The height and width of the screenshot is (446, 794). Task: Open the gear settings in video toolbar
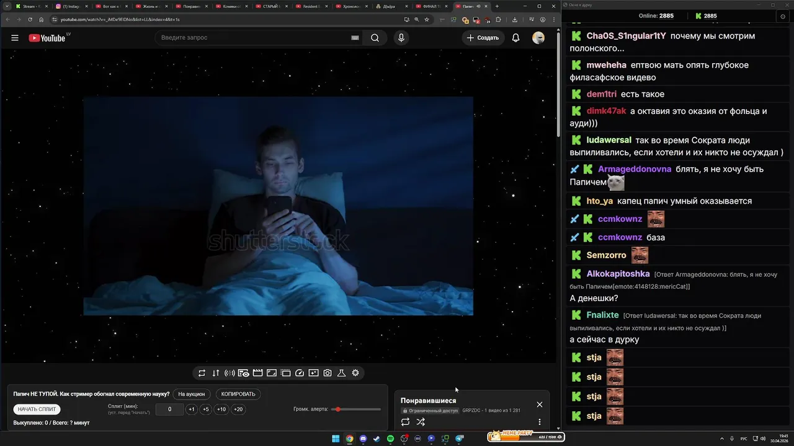(x=355, y=373)
